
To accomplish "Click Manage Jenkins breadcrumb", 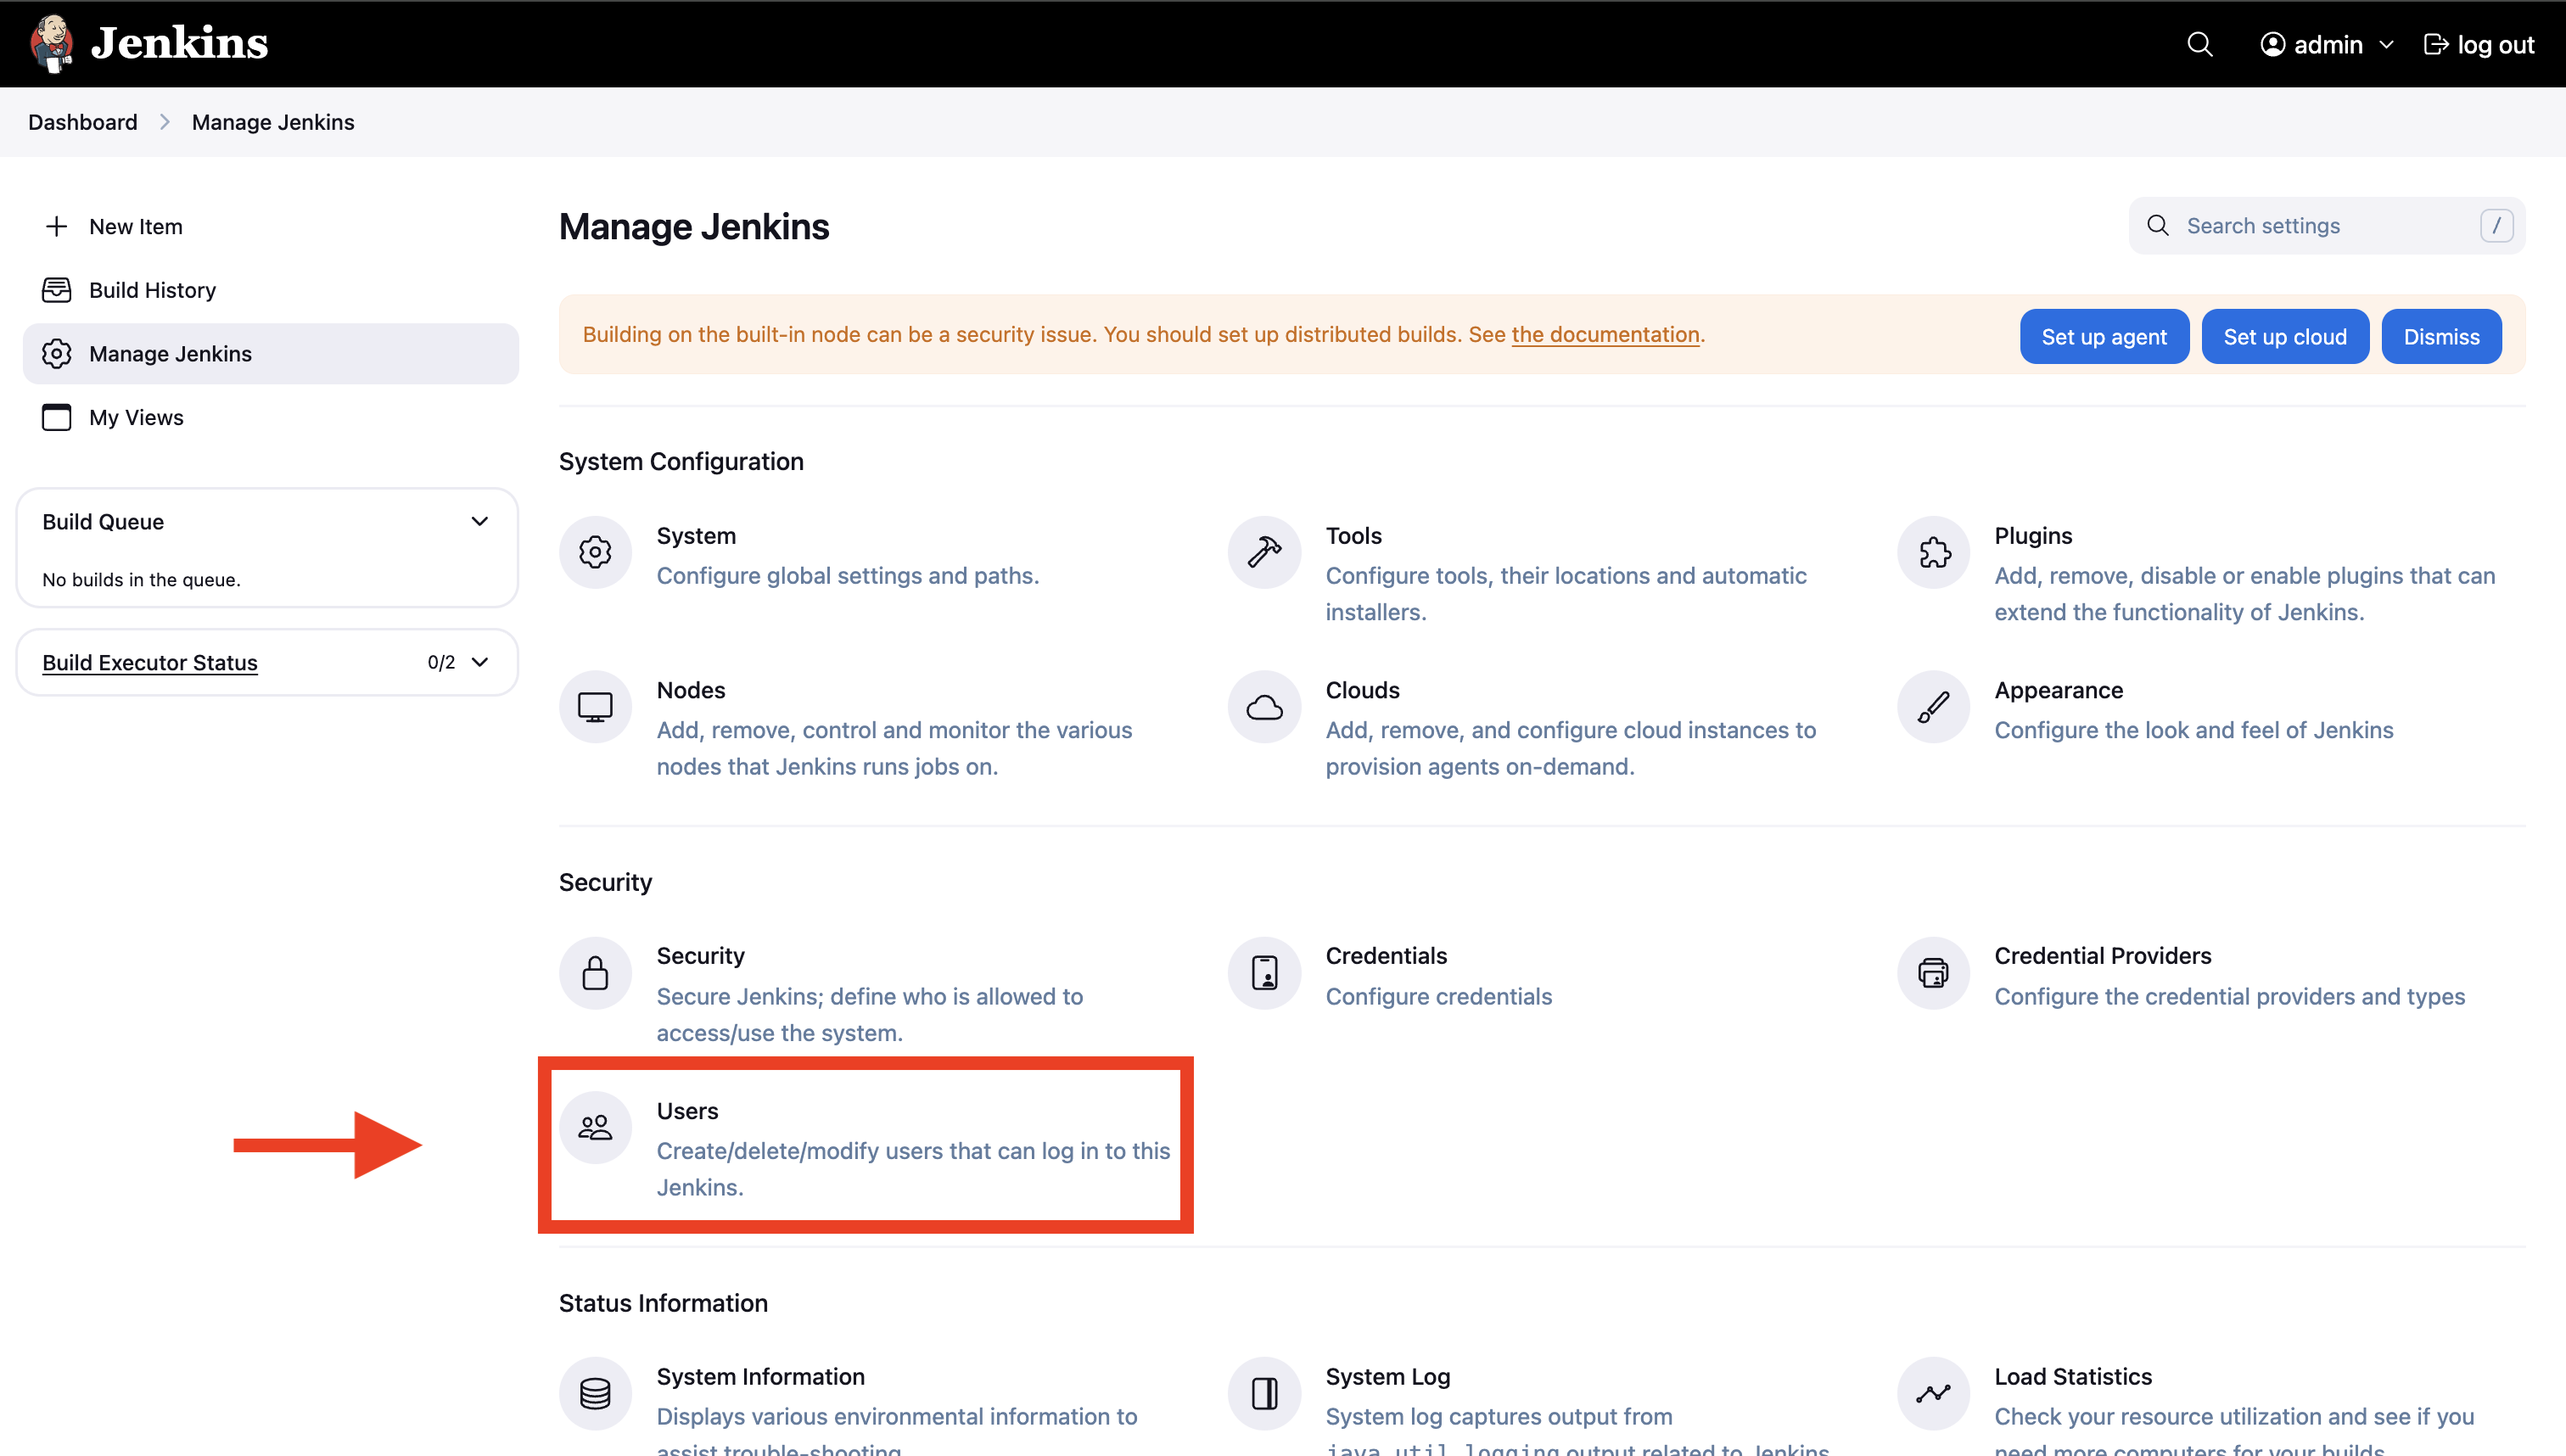I will point(273,122).
